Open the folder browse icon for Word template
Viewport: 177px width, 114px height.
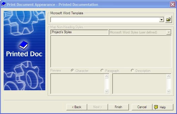(169, 20)
